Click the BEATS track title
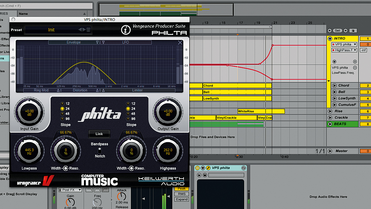 tap(340, 124)
